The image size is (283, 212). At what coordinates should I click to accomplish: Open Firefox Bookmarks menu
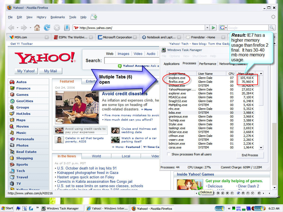click(x=57, y=17)
